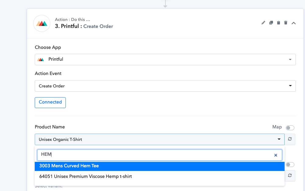Image resolution: width=305 pixels, height=191 pixels.
Task: Click the Printful logo circle icon
Action: pyautogui.click(x=42, y=23)
